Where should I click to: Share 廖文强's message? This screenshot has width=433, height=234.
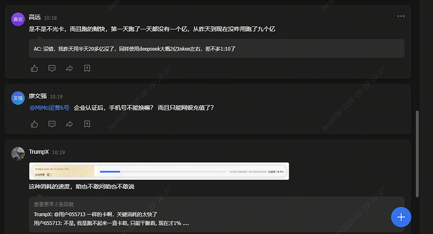pos(69,124)
